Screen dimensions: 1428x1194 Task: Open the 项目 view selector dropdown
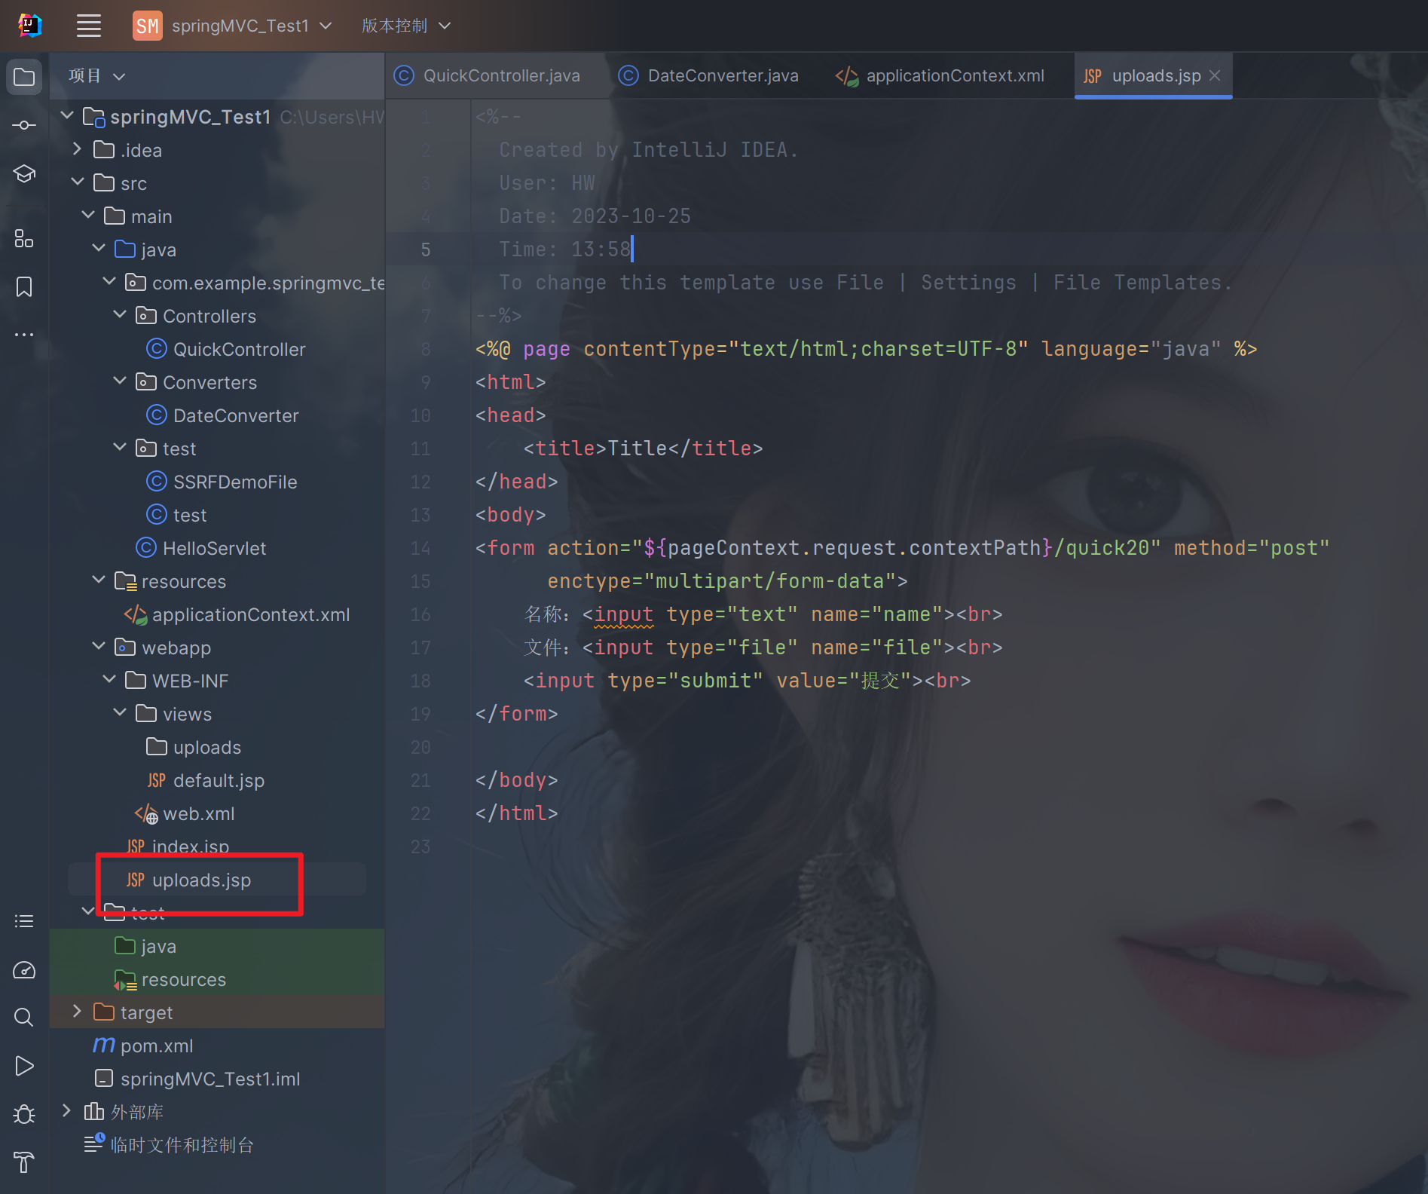(96, 76)
